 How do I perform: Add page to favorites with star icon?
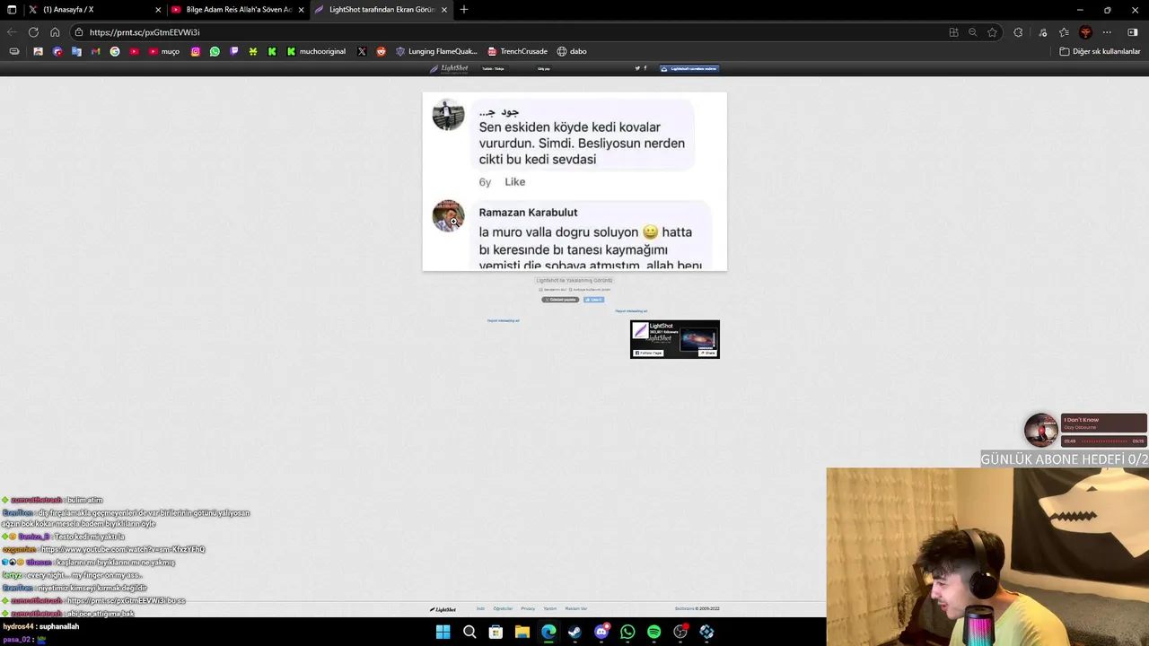(x=992, y=32)
